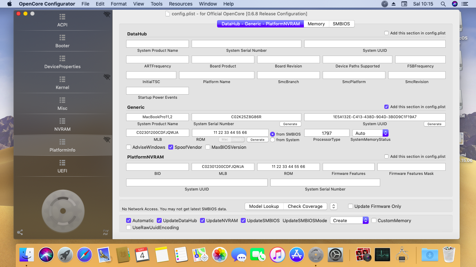Open Finder from the Dock
476x267 pixels.
pyautogui.click(x=26, y=255)
